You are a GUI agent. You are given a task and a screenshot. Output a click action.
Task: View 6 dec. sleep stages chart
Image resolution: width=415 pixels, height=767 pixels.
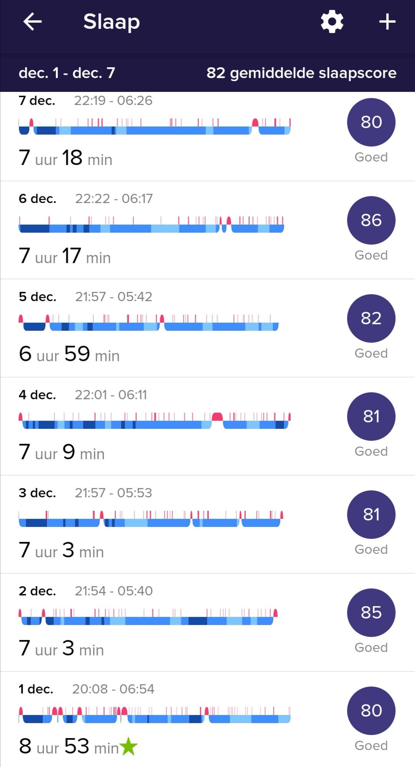coord(151,225)
